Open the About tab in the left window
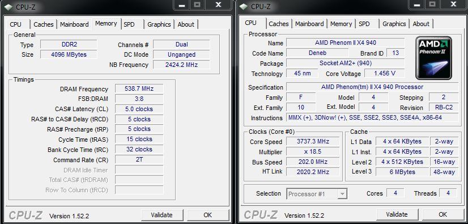468x224 pixels. 186,24
